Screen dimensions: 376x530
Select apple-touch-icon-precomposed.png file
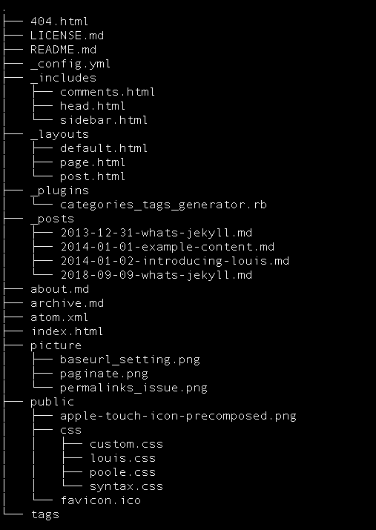[178, 416]
